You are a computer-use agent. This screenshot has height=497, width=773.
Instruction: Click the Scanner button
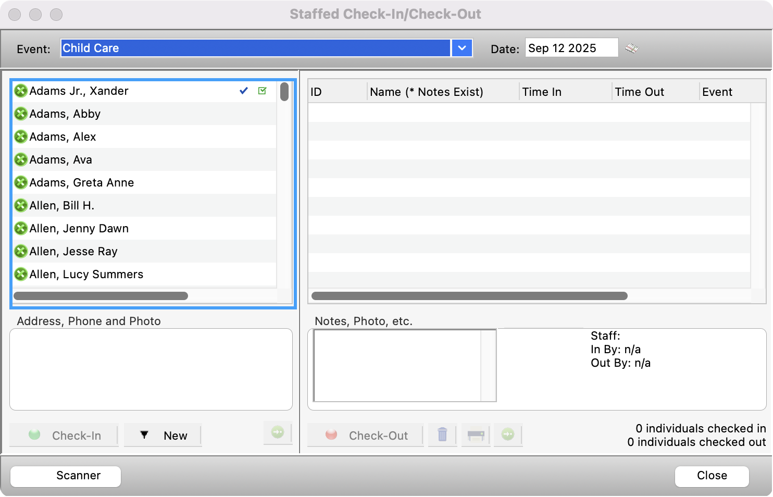coord(65,476)
